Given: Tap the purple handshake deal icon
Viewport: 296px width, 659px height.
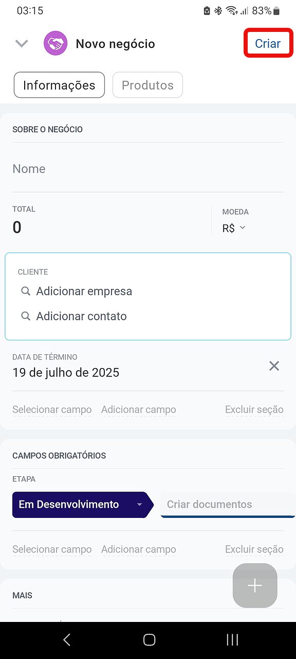Looking at the screenshot, I should click(x=56, y=44).
